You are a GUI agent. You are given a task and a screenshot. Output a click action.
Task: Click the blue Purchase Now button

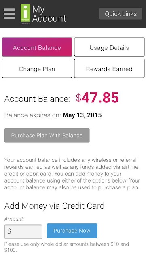(x=72, y=231)
